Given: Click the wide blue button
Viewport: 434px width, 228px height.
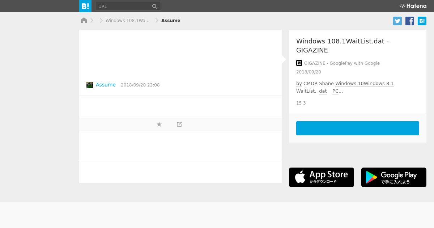Looking at the screenshot, I should pyautogui.click(x=358, y=128).
